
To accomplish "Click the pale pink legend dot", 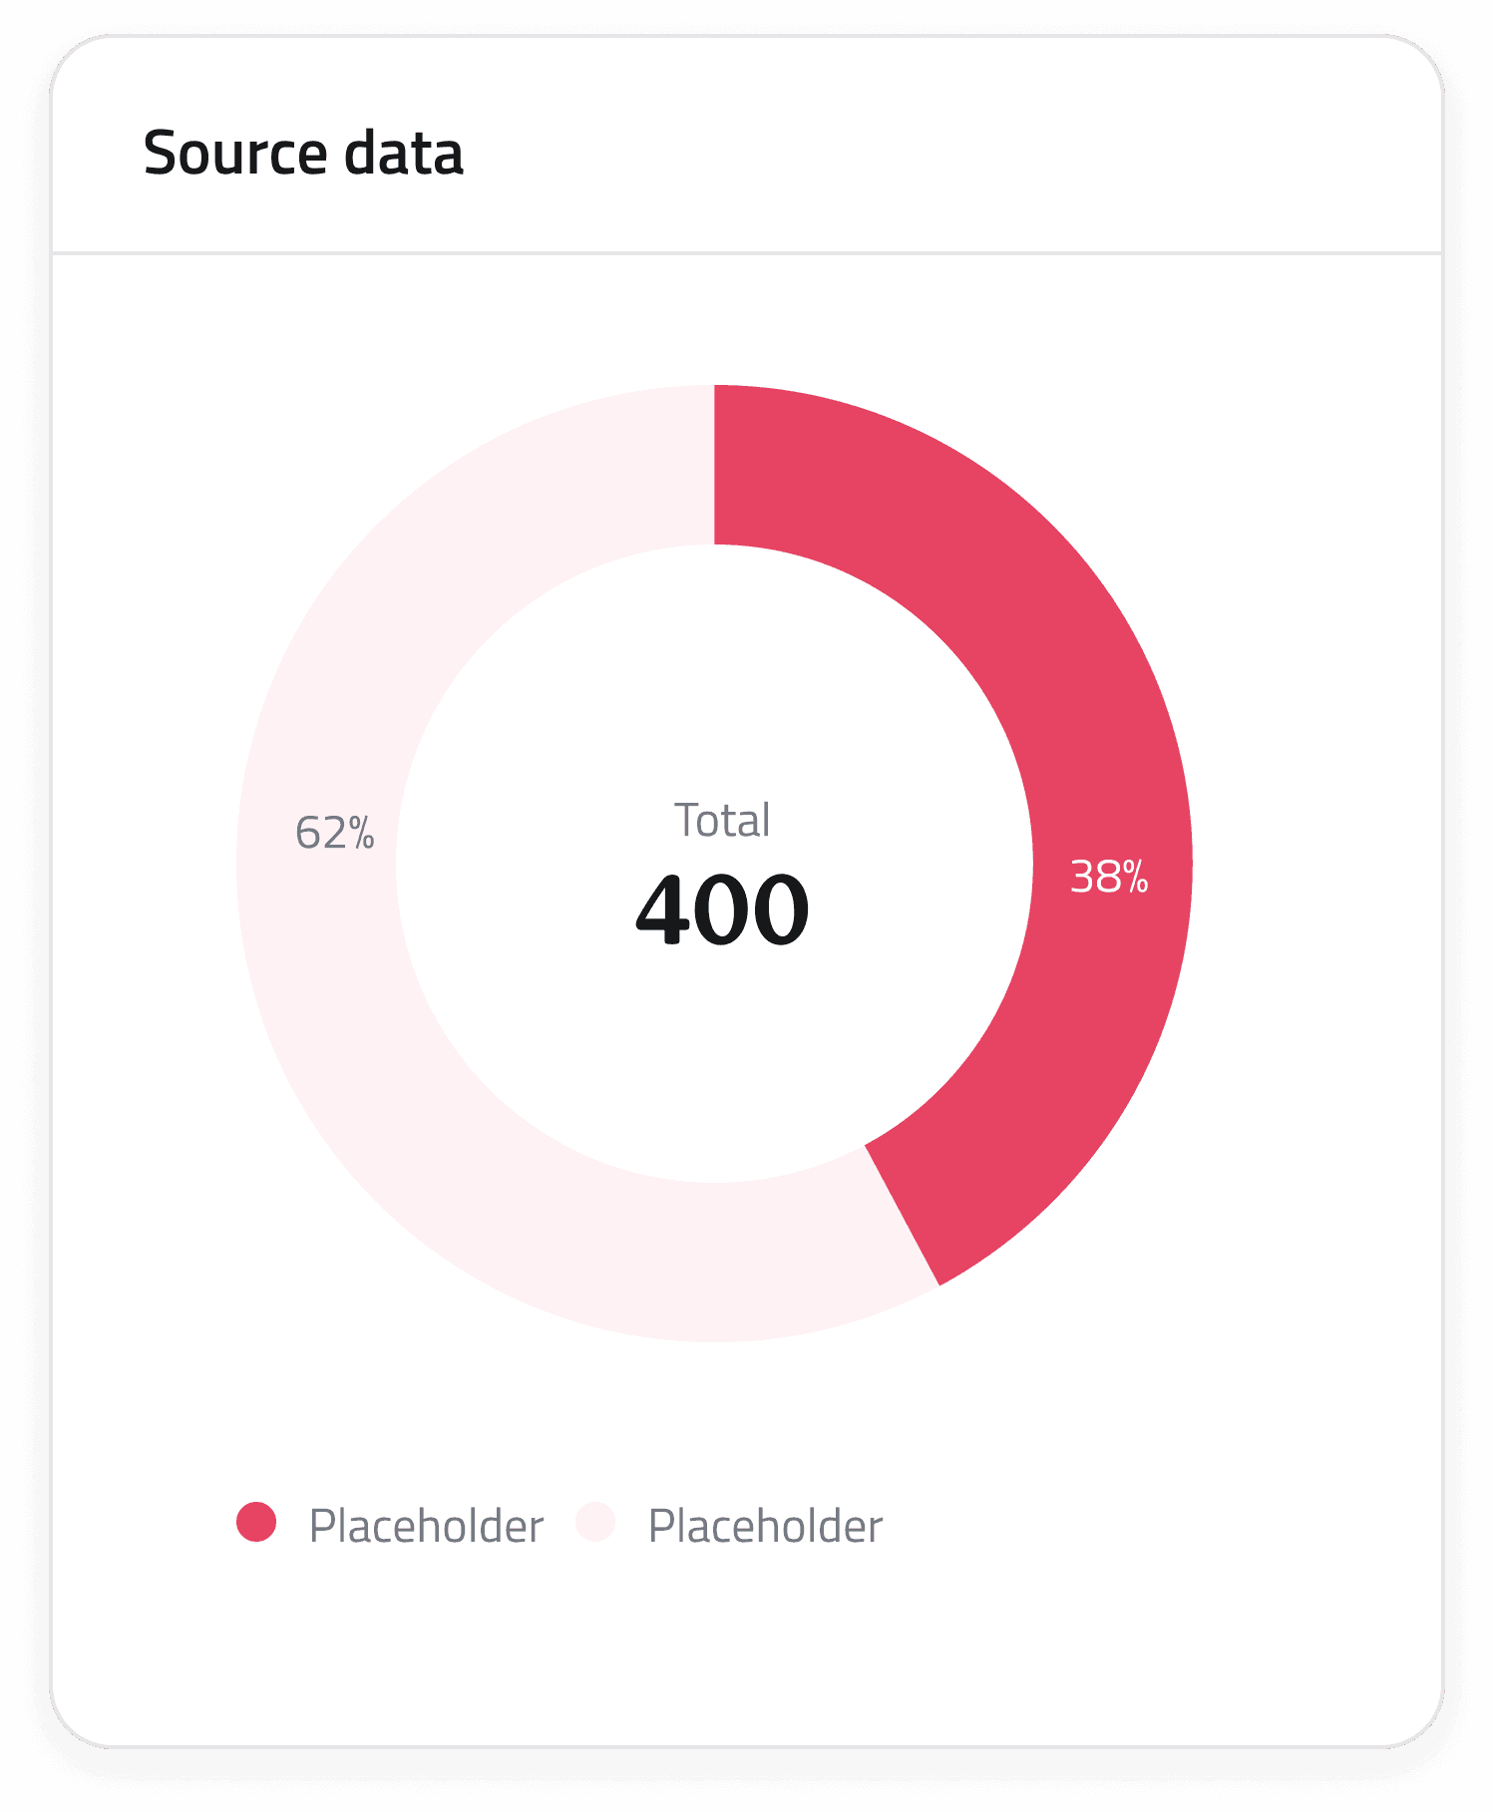I will coord(595,1523).
